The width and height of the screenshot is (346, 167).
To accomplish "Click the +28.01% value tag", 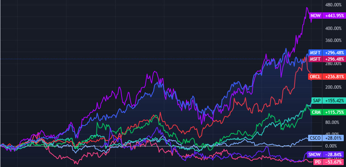I will pos(333,138).
